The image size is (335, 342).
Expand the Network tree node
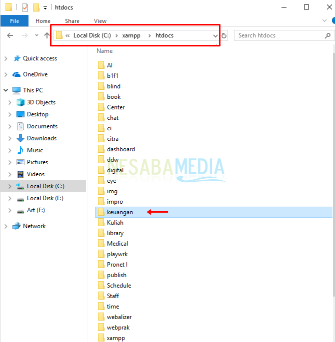coord(6,226)
